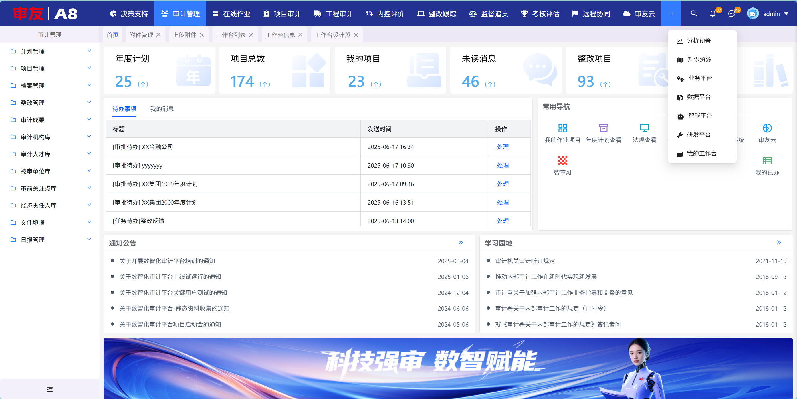The height and width of the screenshot is (399, 797).
Task: Close the 工作台设计器 tab
Action: click(x=356, y=35)
